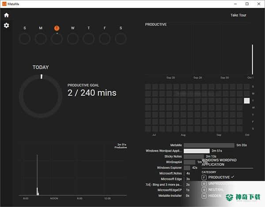265x207 pixels.
Task: Click the Sunday progress ring
Action: [25, 39]
